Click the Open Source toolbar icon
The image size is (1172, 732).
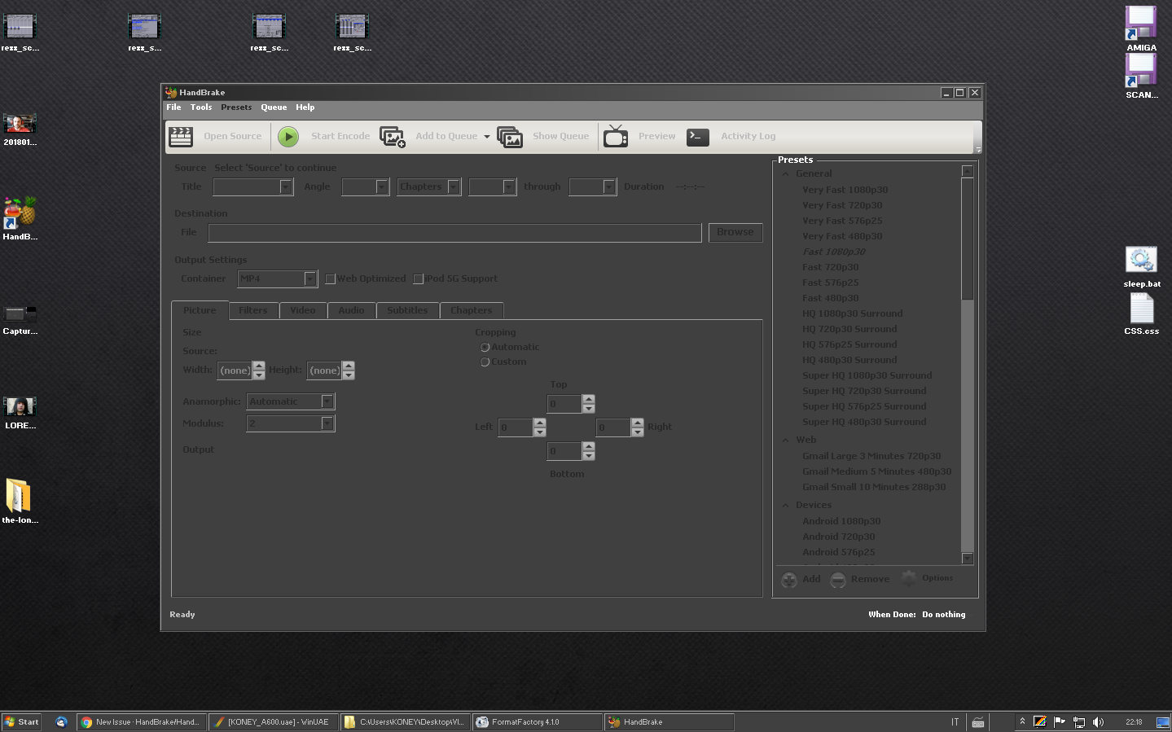point(179,135)
